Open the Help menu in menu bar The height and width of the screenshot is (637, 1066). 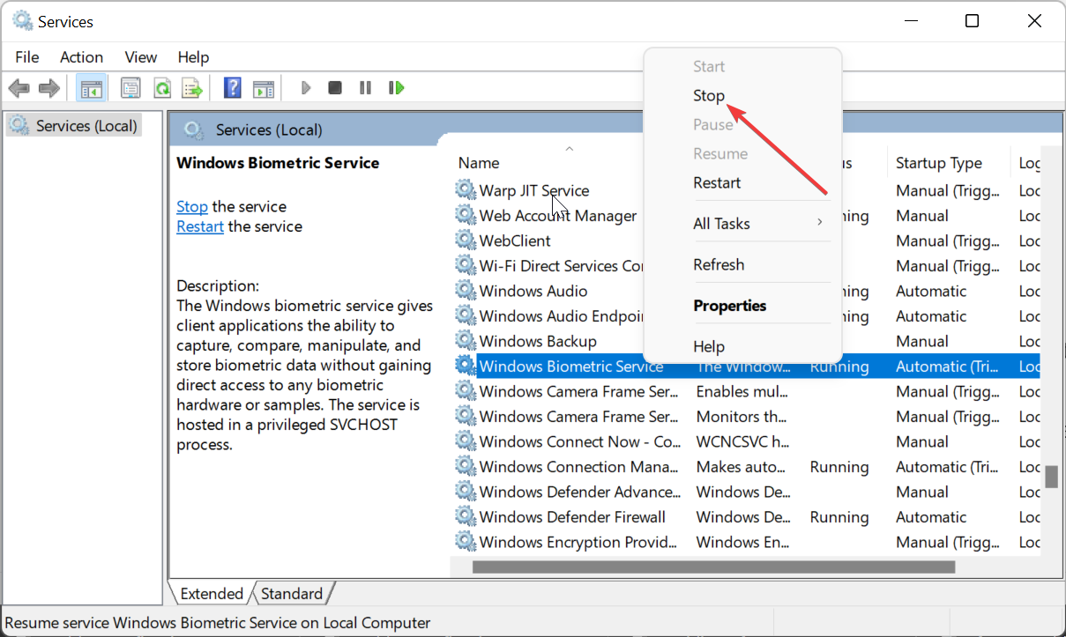193,56
